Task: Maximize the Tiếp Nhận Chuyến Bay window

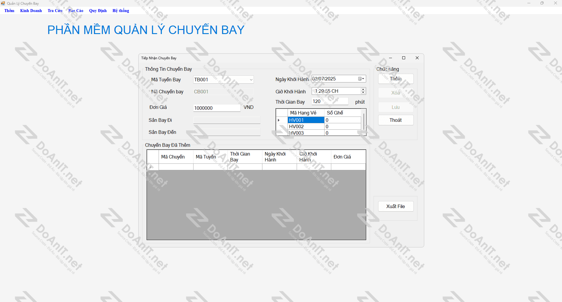Action: [x=404, y=58]
